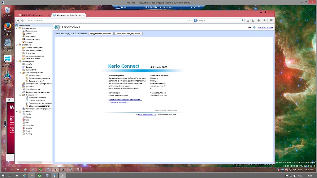Viewport: 317px width, 178px height.
Task: Open the Warning log
Action: point(29,134)
